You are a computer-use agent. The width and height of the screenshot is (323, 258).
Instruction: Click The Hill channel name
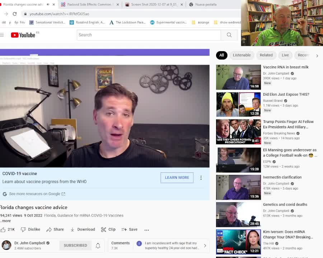[268, 243]
